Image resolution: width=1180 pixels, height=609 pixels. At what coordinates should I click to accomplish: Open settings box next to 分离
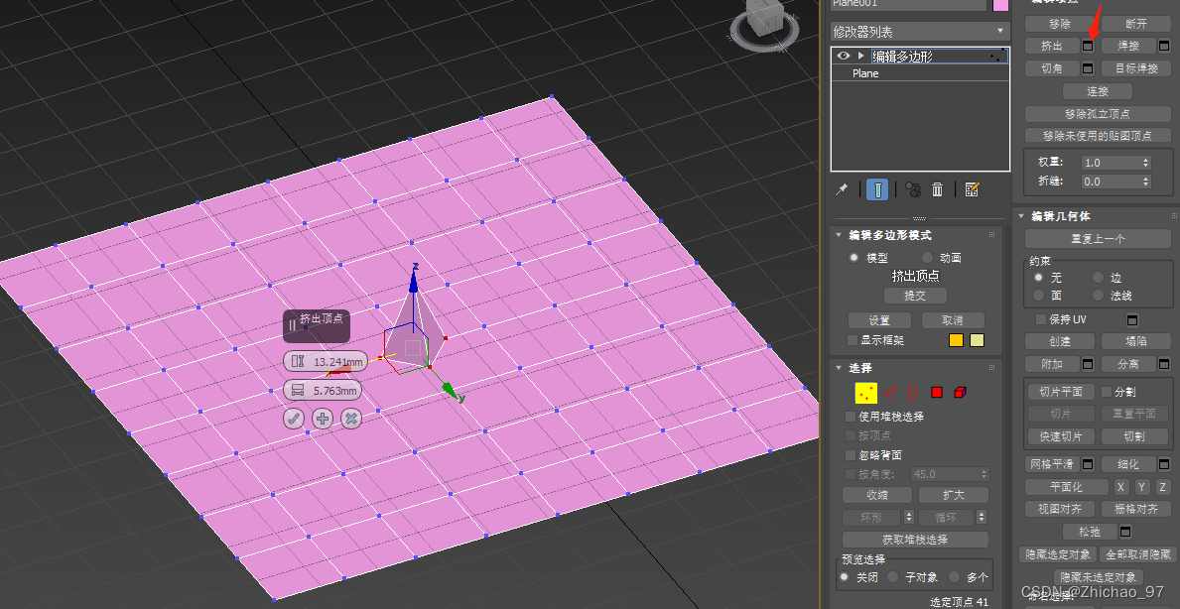[x=1164, y=364]
